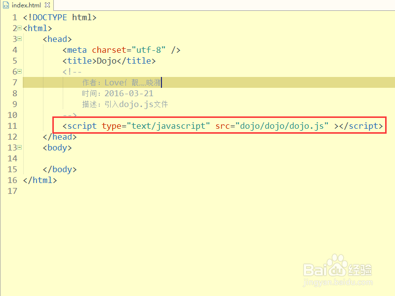Click the type attribute name on line 11
Image resolution: width=395 pixels, height=296 pixels.
(x=112, y=126)
